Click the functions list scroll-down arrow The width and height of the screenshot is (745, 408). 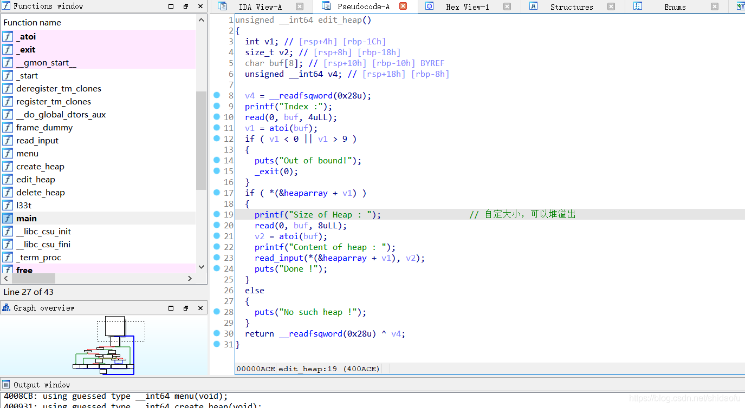tap(202, 267)
